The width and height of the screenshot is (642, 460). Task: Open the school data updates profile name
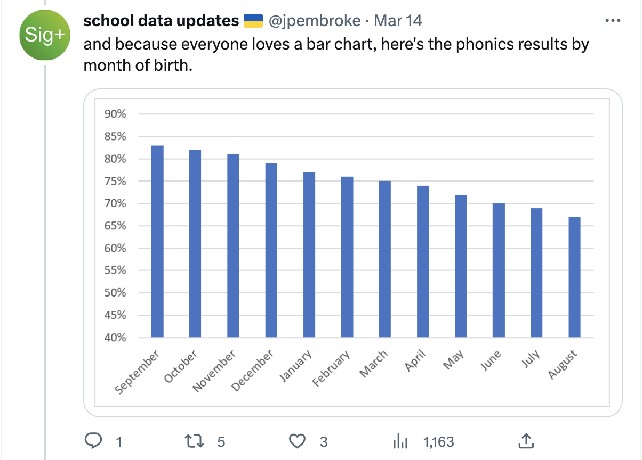tap(161, 21)
